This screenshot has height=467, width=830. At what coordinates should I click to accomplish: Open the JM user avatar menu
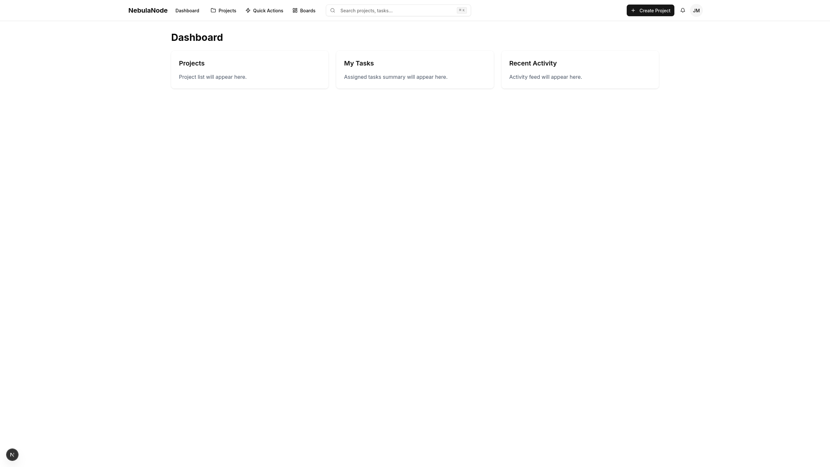[x=696, y=10]
